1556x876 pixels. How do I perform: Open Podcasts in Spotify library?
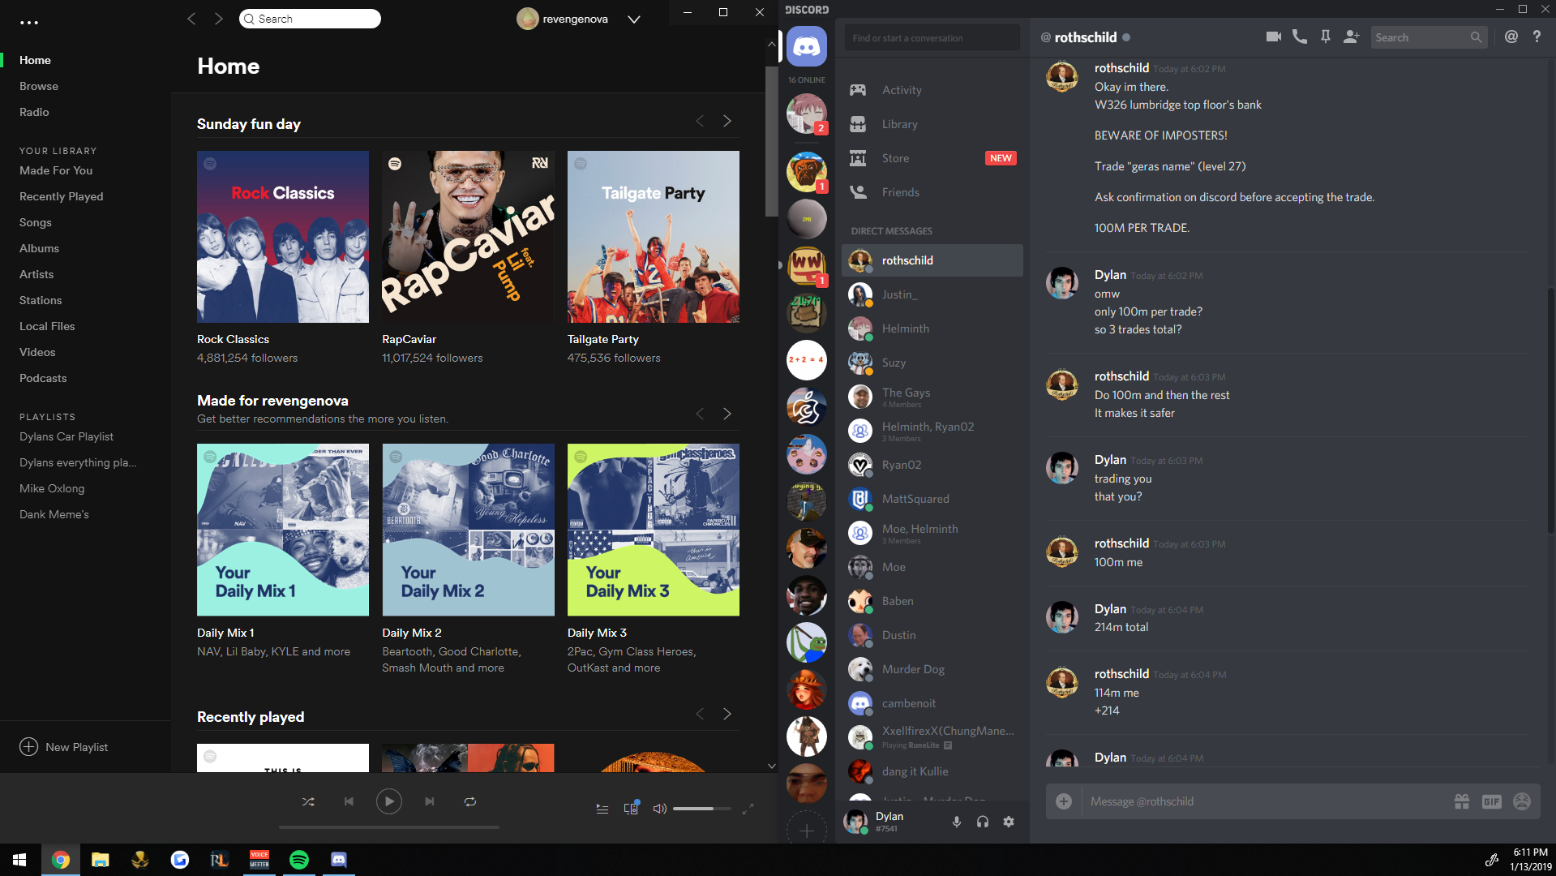coord(43,378)
